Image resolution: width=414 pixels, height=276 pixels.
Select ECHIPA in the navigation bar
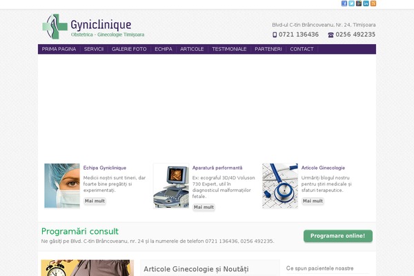click(x=164, y=49)
